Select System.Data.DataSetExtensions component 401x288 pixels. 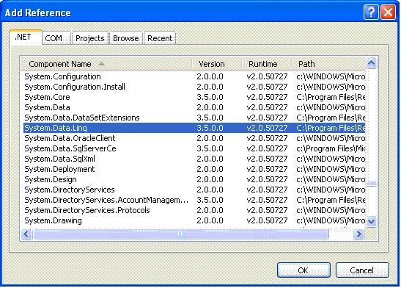click(x=194, y=118)
